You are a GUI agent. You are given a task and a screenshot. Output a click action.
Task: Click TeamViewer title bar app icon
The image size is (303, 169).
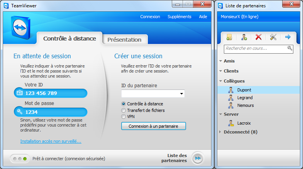pyautogui.click(x=6, y=6)
